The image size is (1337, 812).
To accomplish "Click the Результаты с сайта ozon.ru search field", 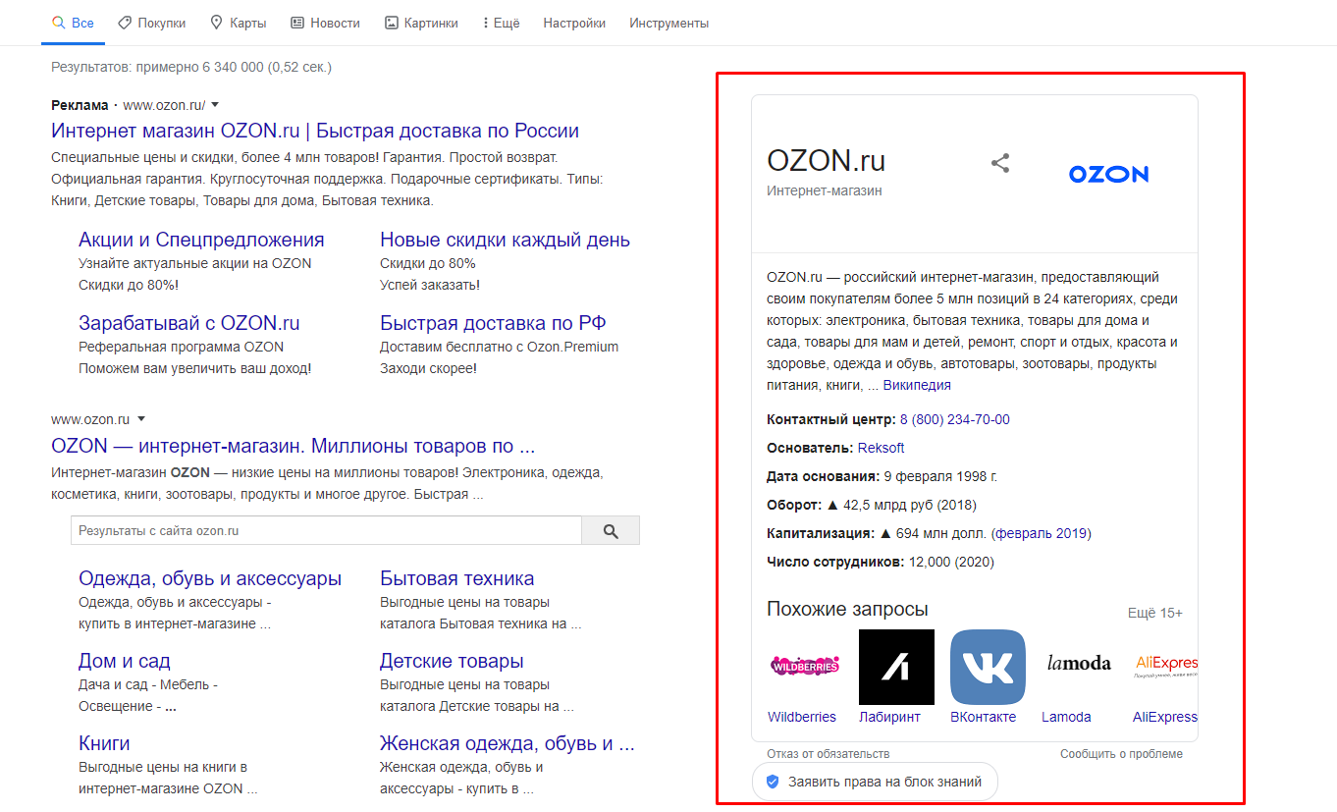I will (x=326, y=531).
